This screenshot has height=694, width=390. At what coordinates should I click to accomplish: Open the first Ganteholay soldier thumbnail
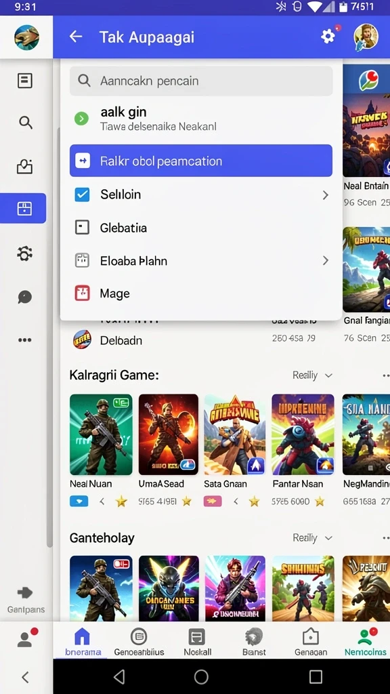(101, 588)
